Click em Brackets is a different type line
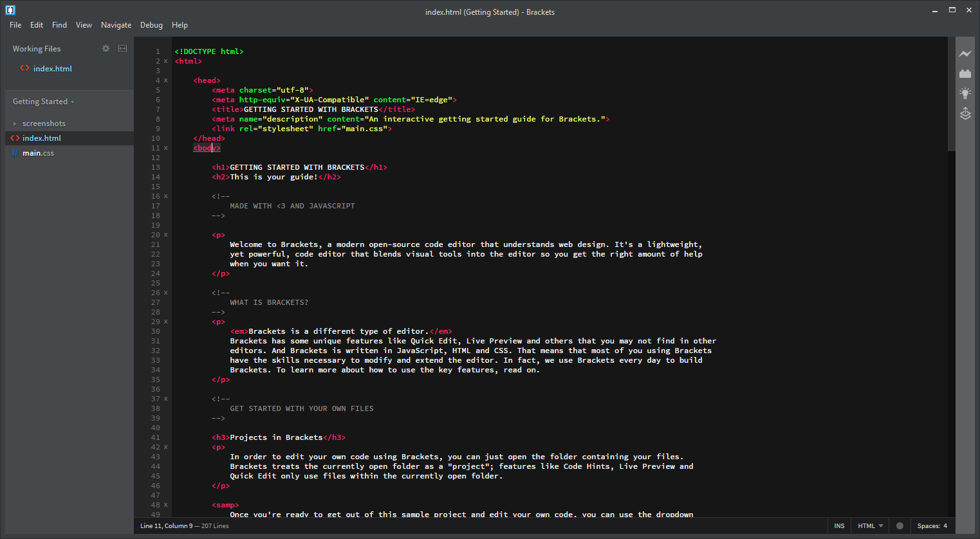Viewport: 980px width, 539px height. pyautogui.click(x=342, y=331)
